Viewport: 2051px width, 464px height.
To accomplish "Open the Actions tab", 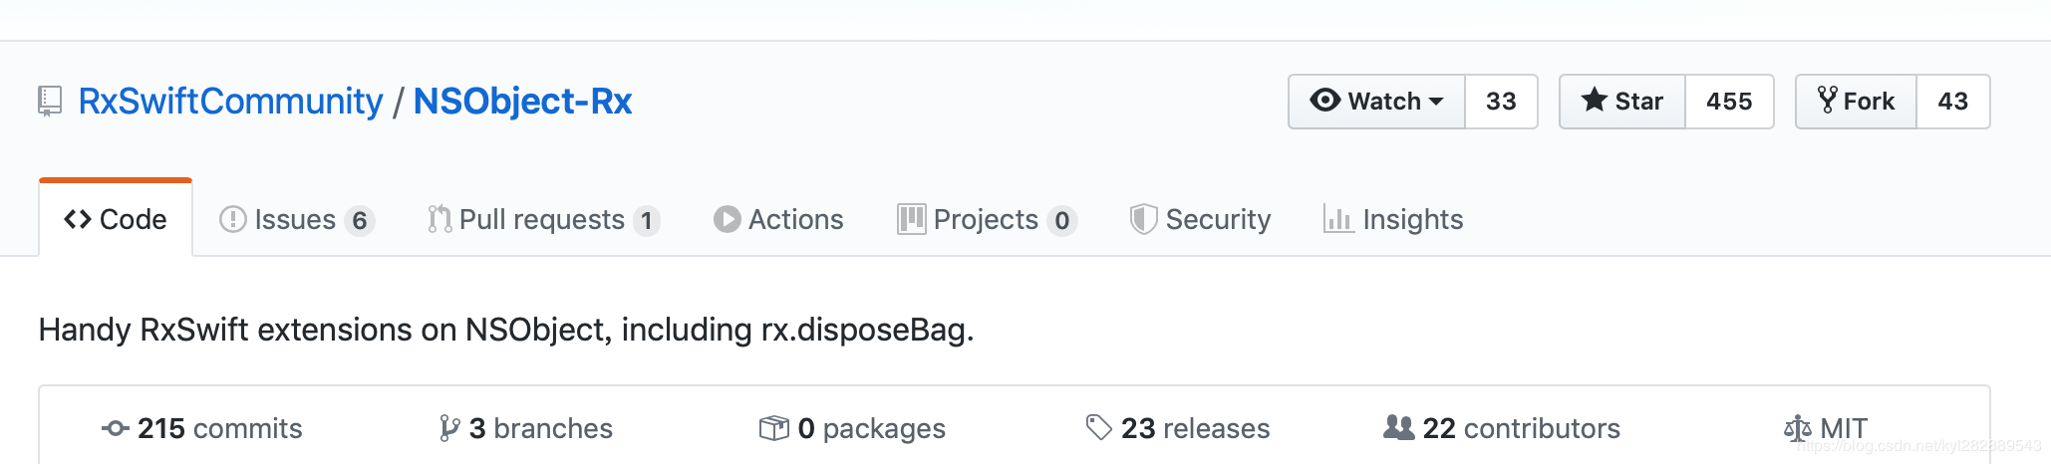I will click(778, 219).
